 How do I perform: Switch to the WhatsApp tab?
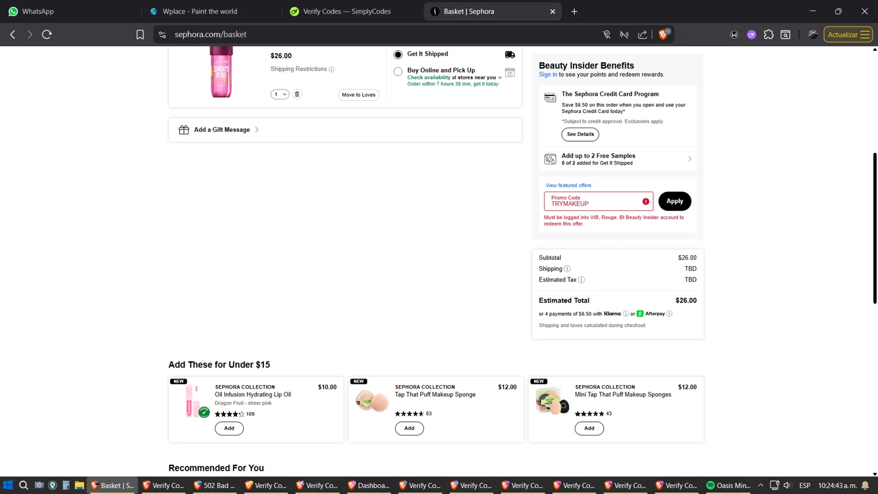[70, 11]
